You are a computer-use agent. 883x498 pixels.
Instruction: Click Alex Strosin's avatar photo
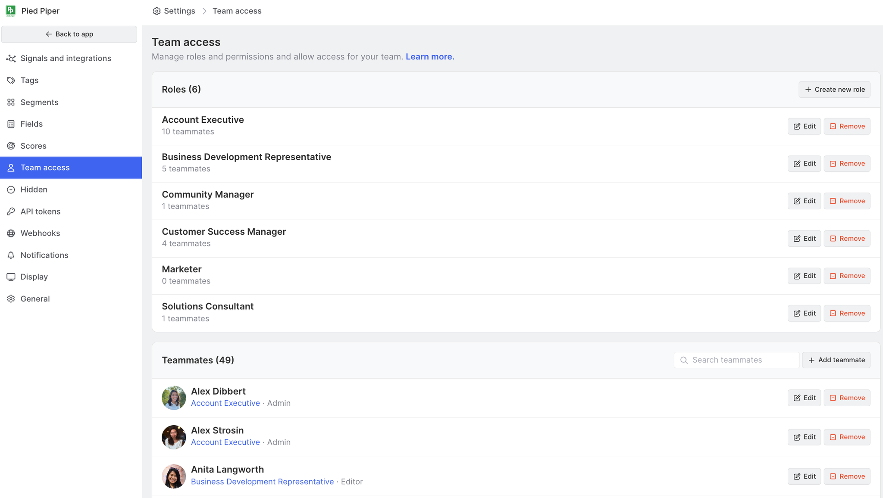point(174,437)
